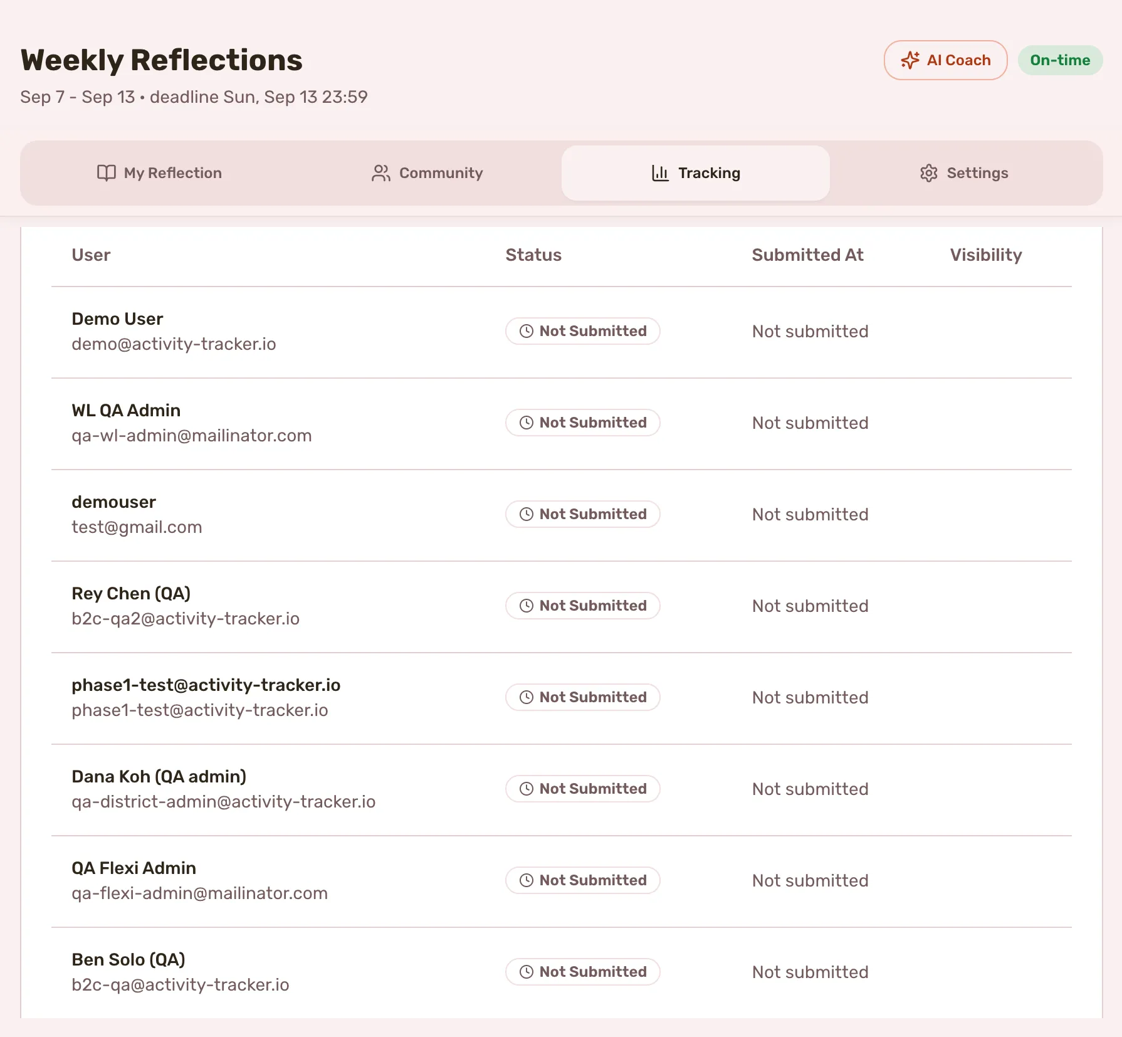Click the Visibility column header
Screen dimensions: 1122x1037
pyautogui.click(x=986, y=255)
